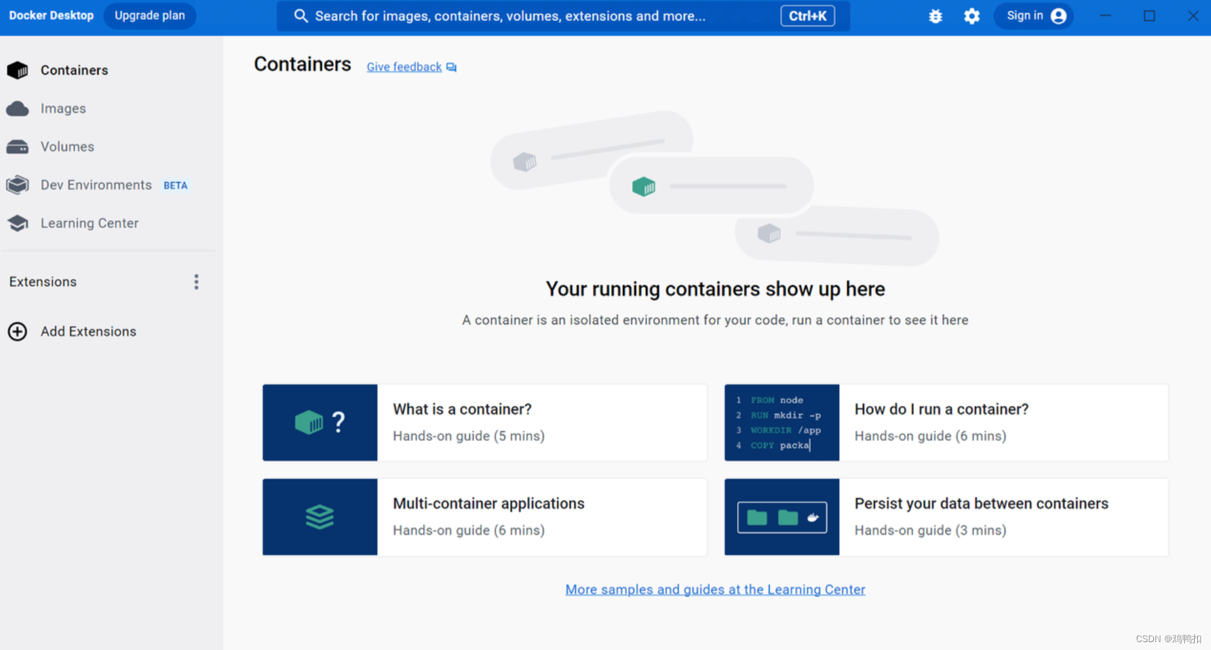The image size is (1211, 650).
Task: Click the search magnifier icon
Action: pyautogui.click(x=301, y=16)
